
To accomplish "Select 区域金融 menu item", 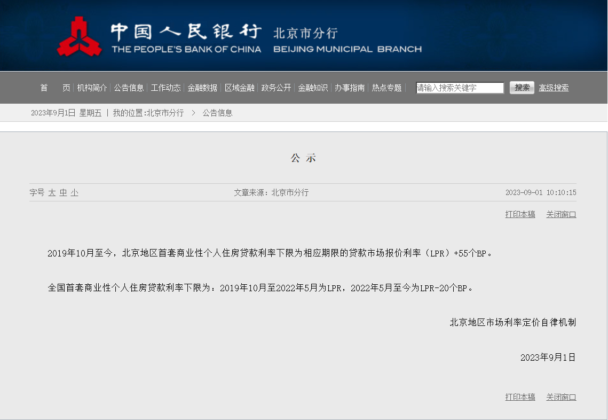I will pos(239,88).
